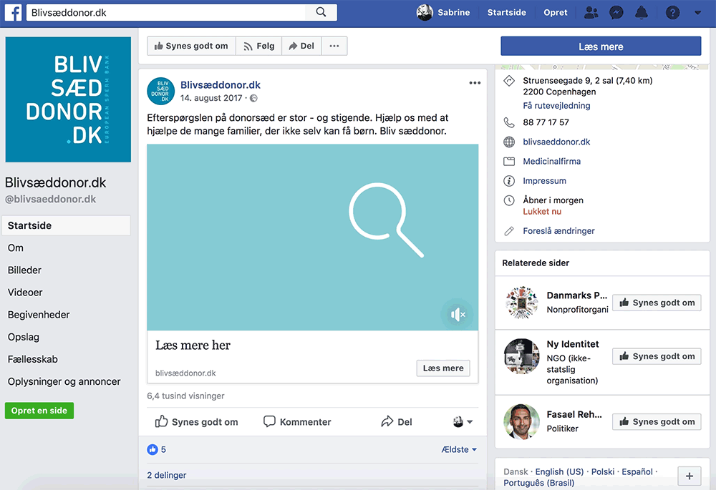Image resolution: width=716 pixels, height=490 pixels.
Task: Open the Ældste comment sort dropdown
Action: coord(460,449)
